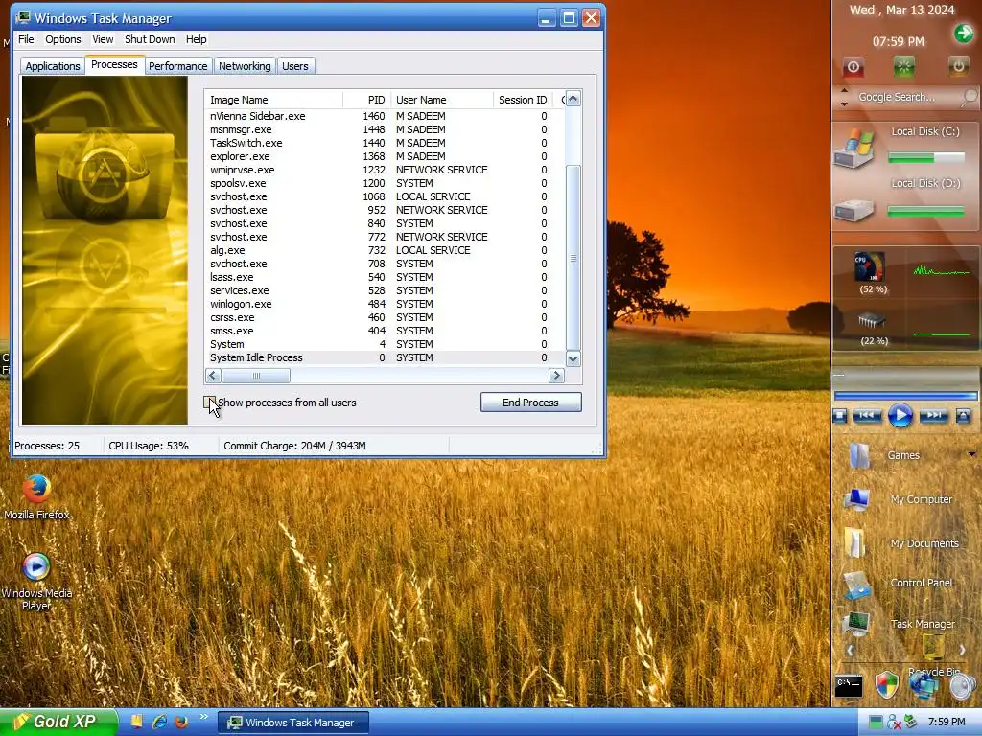Click the yellow bookmark quick launch icon

[136, 722]
